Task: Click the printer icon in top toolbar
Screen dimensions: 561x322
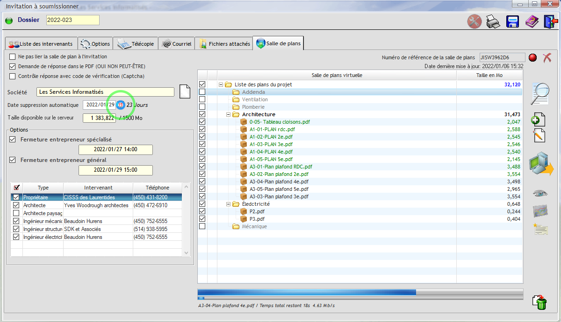Action: pyautogui.click(x=493, y=21)
